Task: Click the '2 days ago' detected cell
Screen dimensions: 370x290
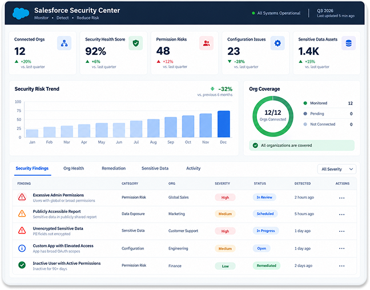Action: [303, 265]
